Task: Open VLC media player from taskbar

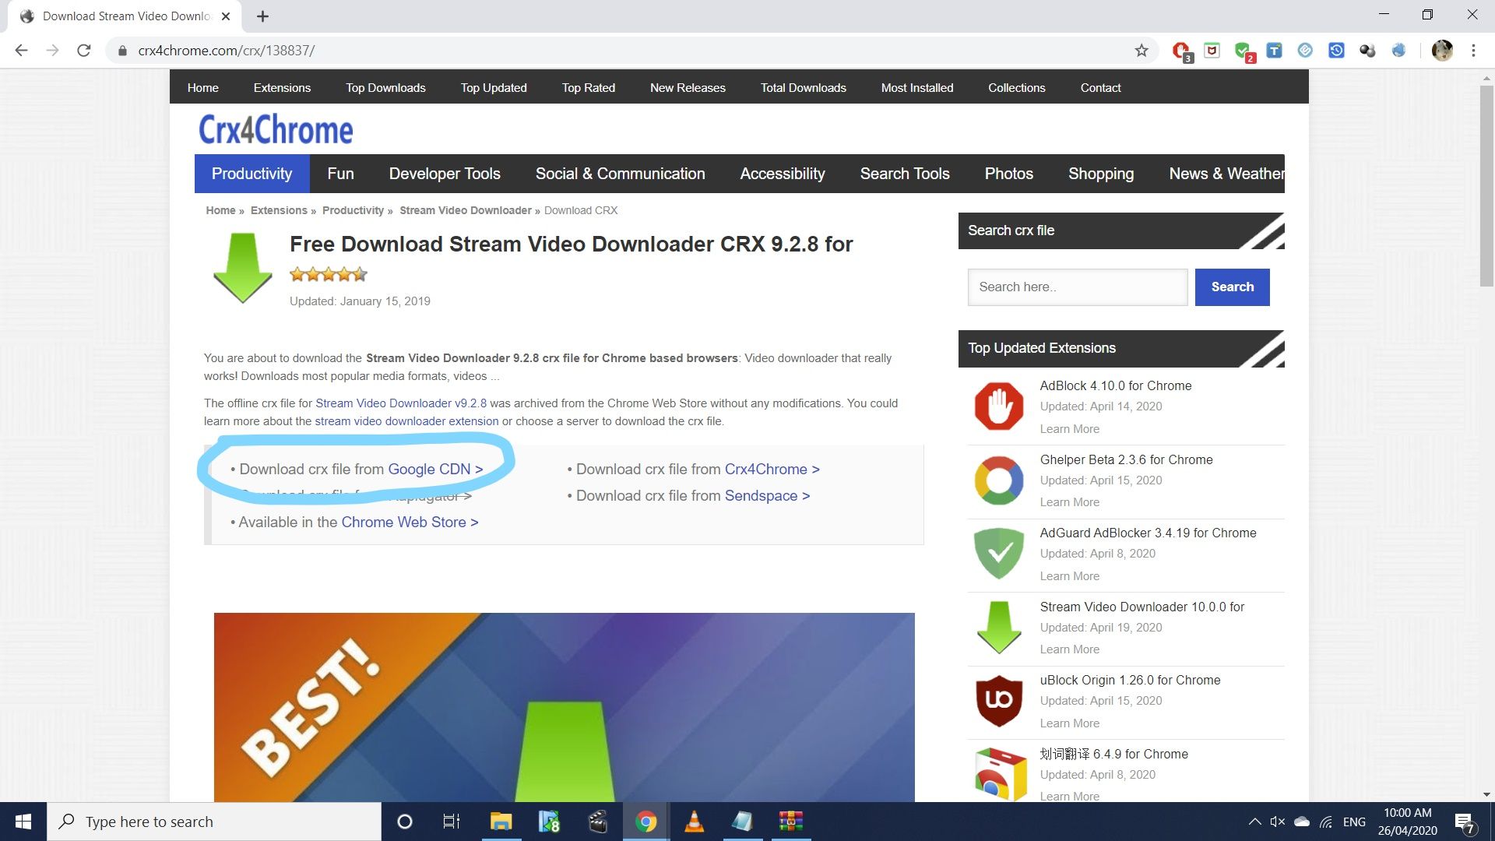Action: coord(694,822)
